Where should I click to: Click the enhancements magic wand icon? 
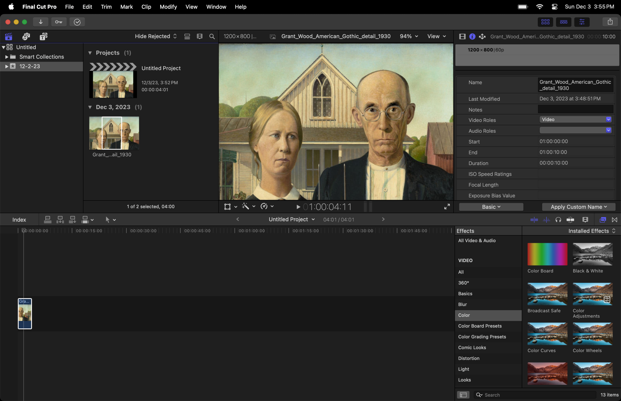tap(246, 206)
